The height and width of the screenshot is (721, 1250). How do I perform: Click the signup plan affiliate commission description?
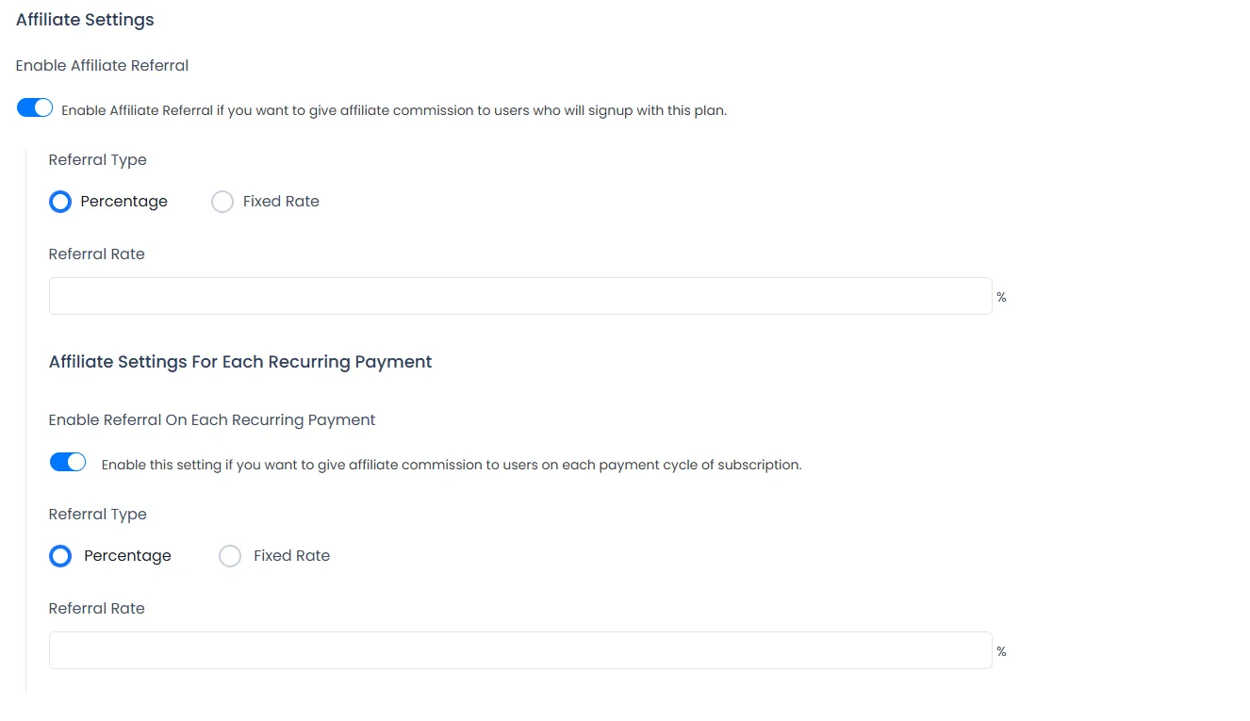point(394,110)
